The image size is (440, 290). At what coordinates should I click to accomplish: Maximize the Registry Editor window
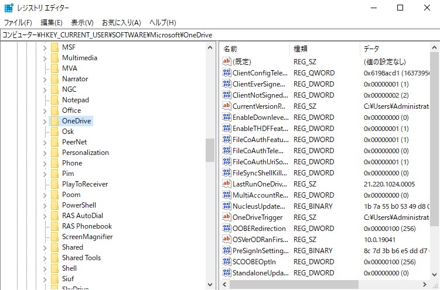(x=400, y=8)
